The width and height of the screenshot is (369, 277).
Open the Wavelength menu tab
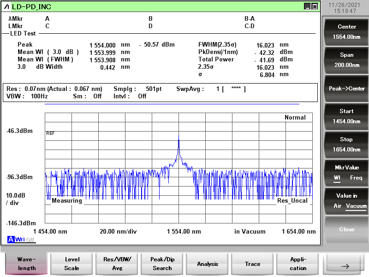(x=27, y=264)
